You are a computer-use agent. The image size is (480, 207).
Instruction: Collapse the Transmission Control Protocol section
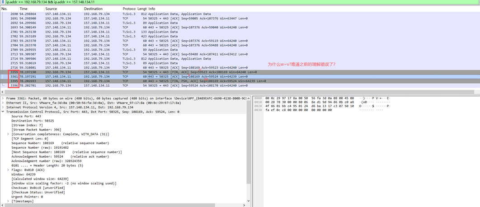(x=3, y=112)
